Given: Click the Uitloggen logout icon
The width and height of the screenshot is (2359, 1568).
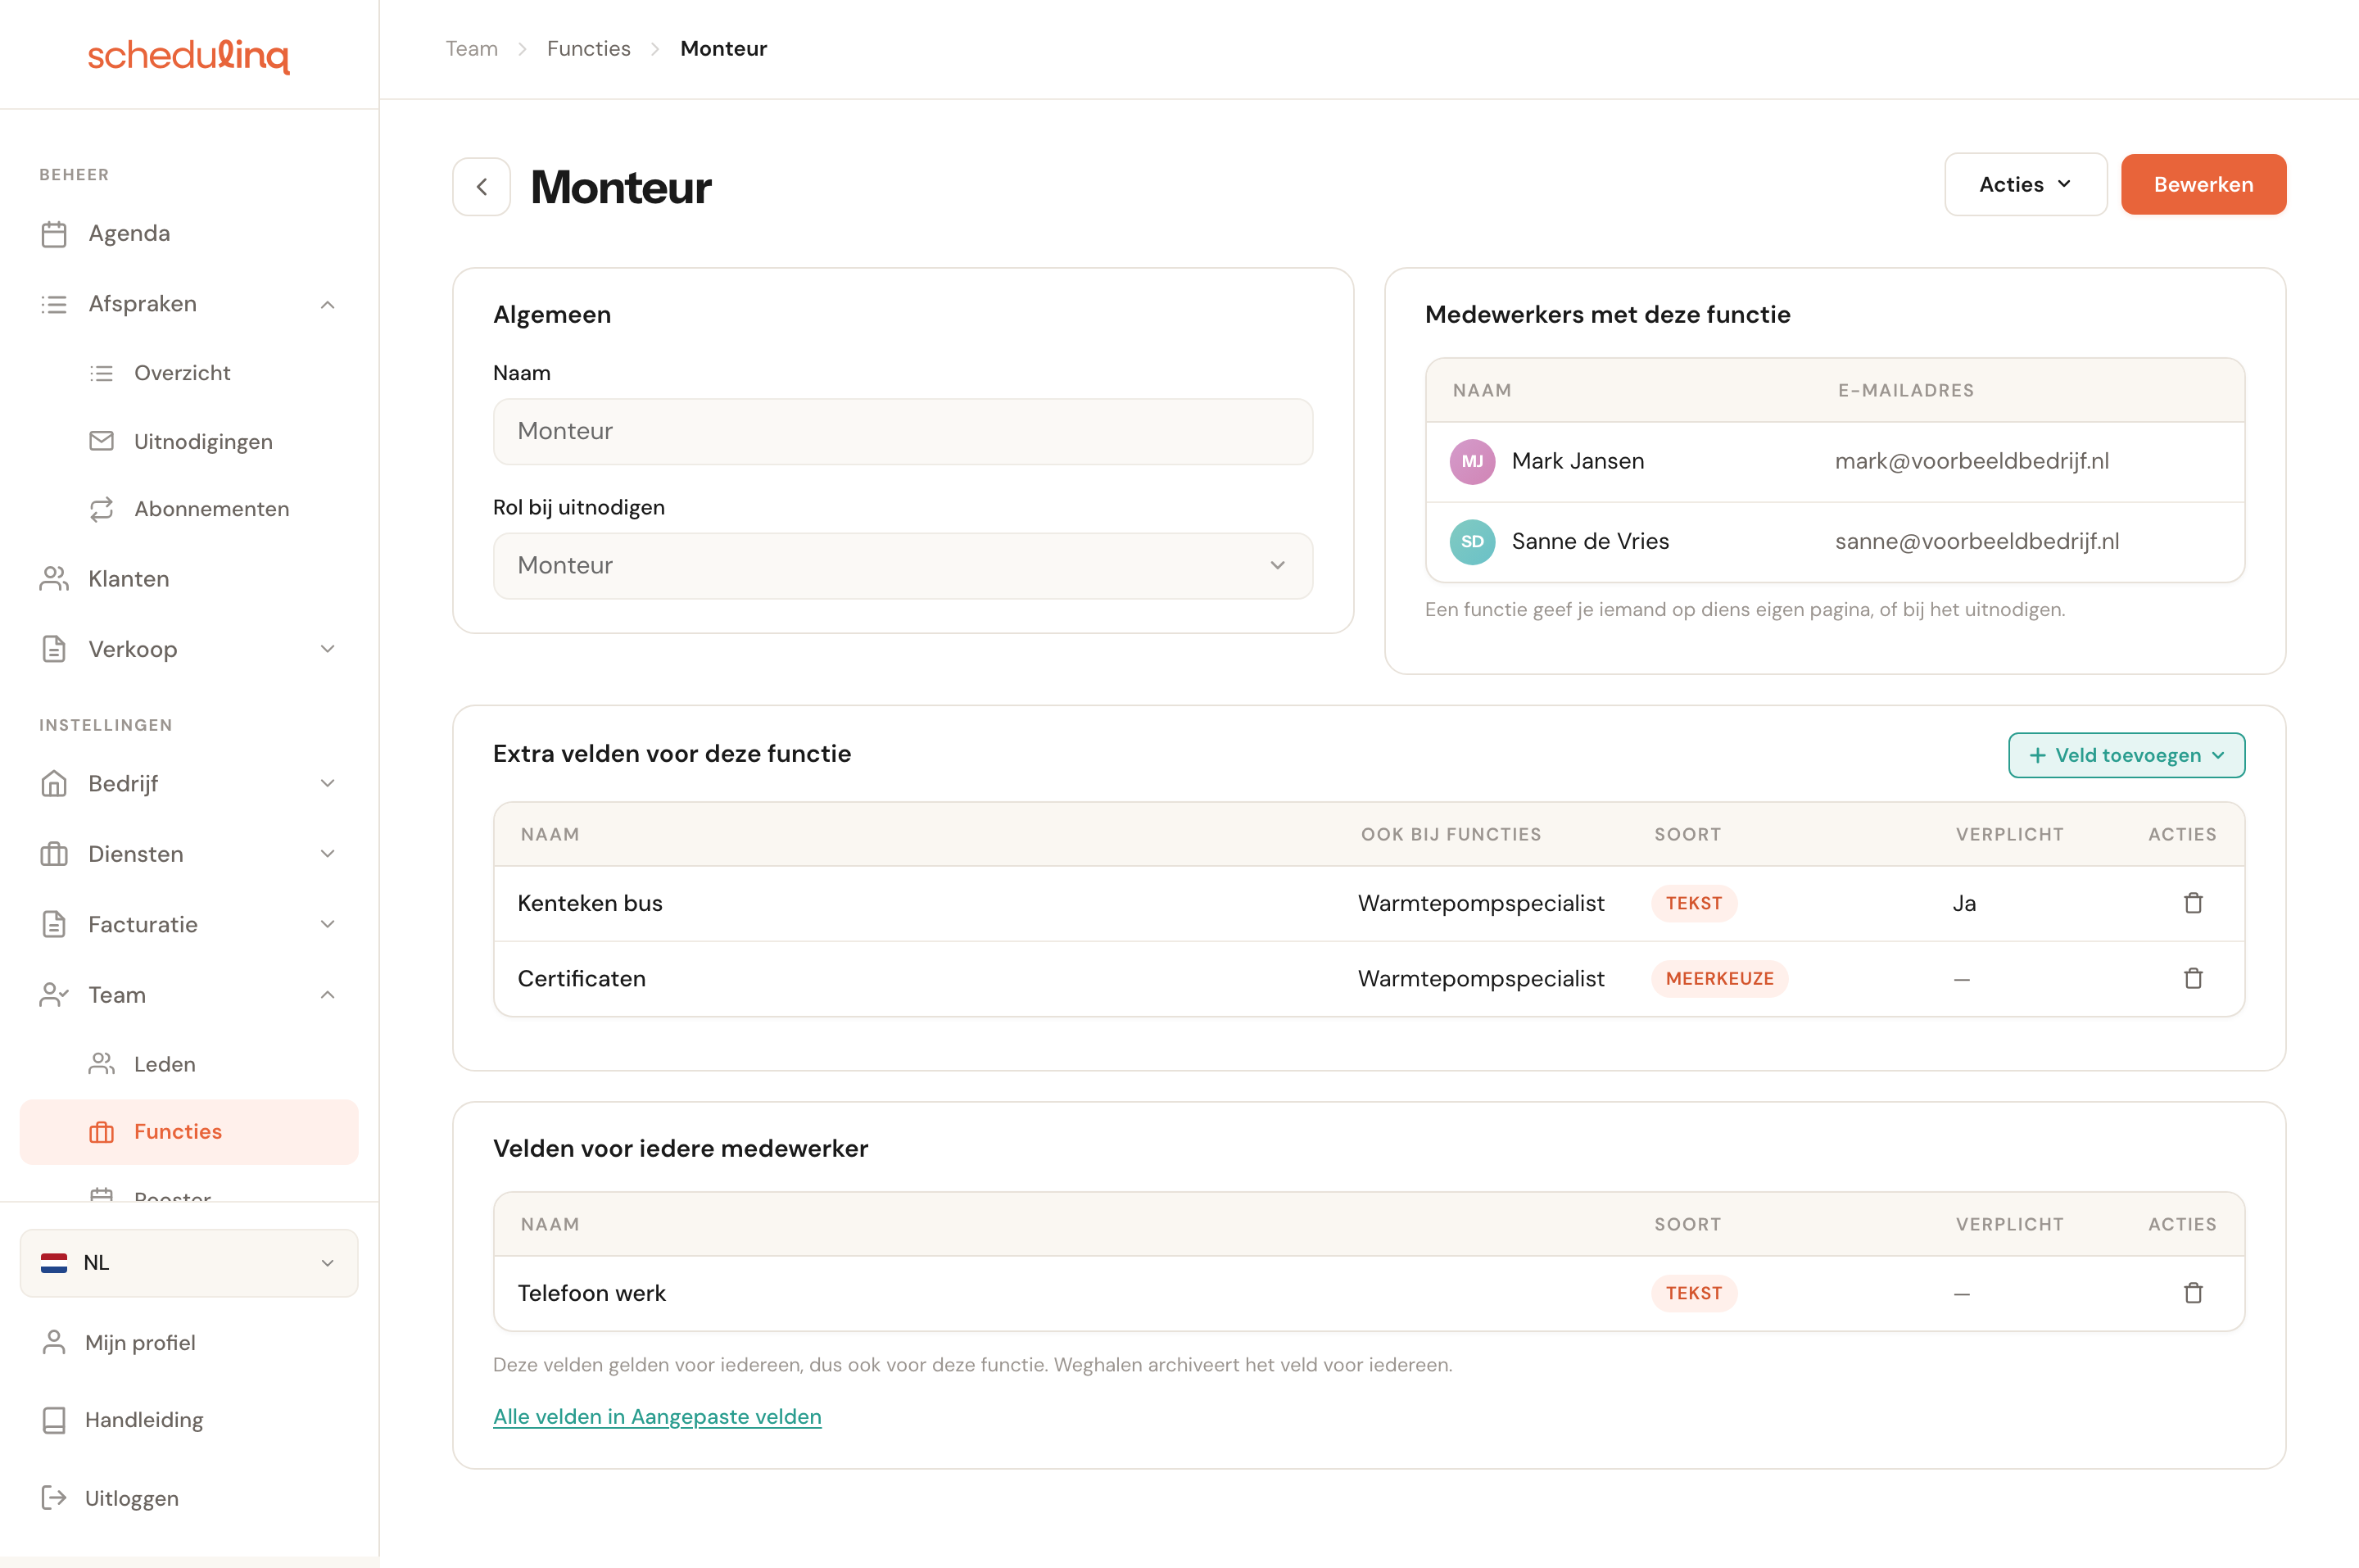Looking at the screenshot, I should 54,1498.
